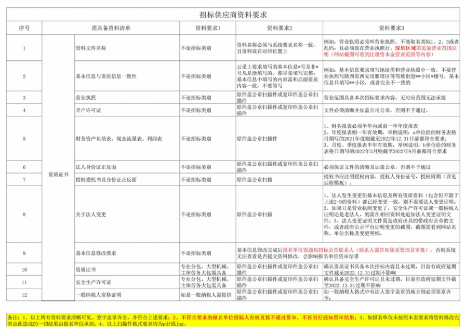Click the 开户许可证 item cell
Viewport: 465px width, 332px height.
[x=127, y=110]
